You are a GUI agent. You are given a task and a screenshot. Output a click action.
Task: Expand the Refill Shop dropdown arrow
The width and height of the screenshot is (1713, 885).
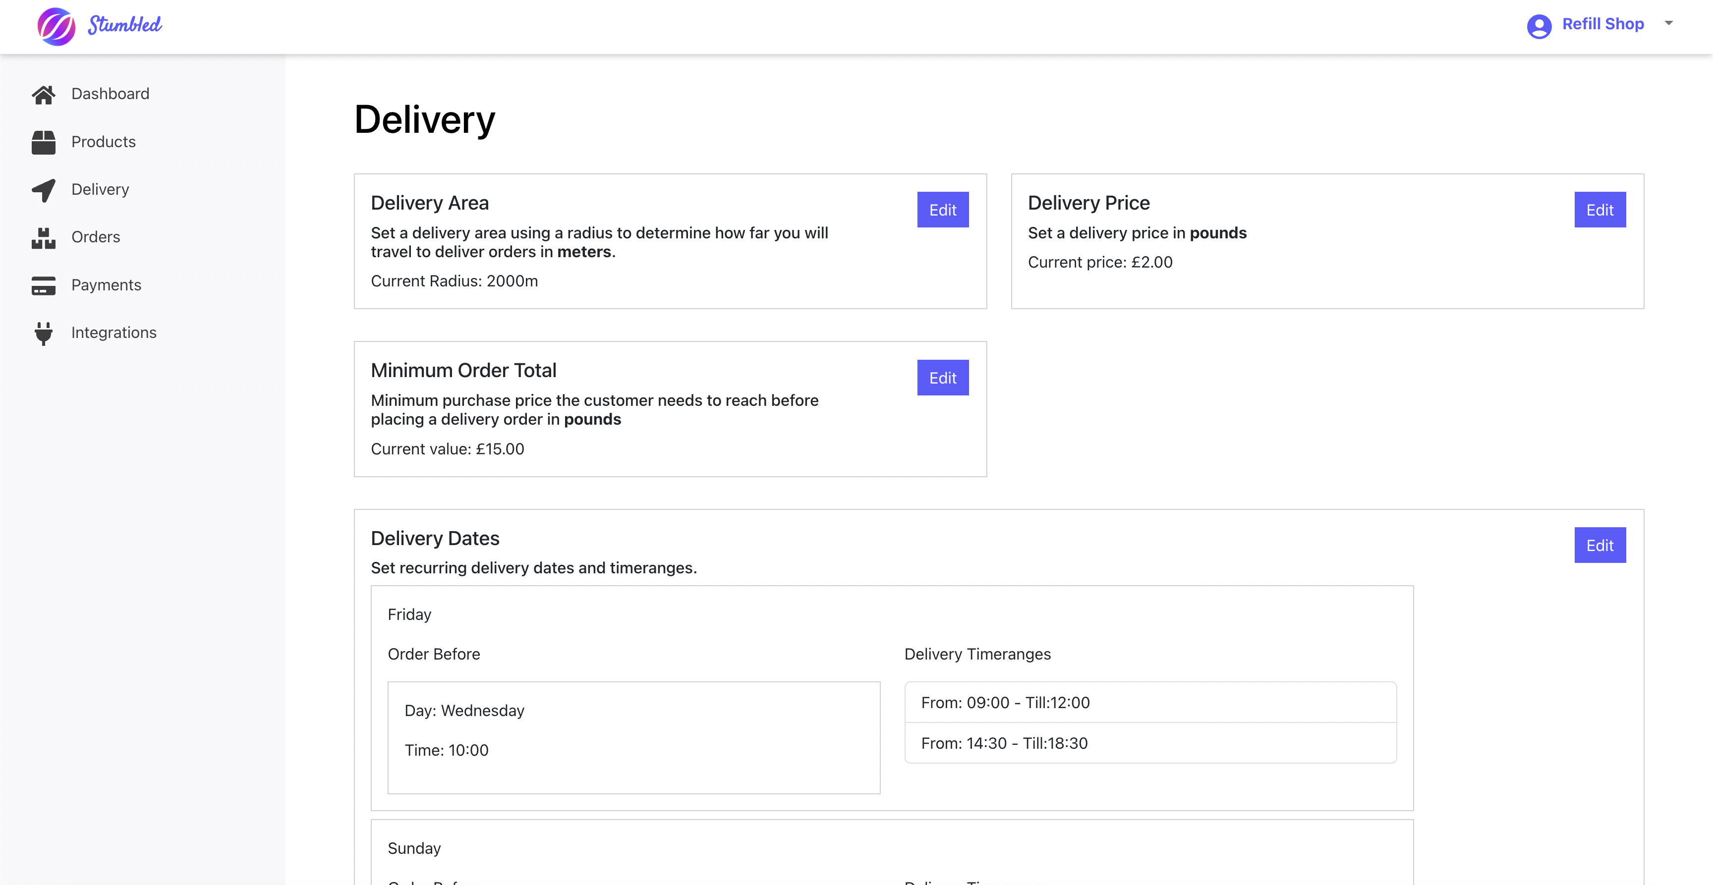point(1668,23)
